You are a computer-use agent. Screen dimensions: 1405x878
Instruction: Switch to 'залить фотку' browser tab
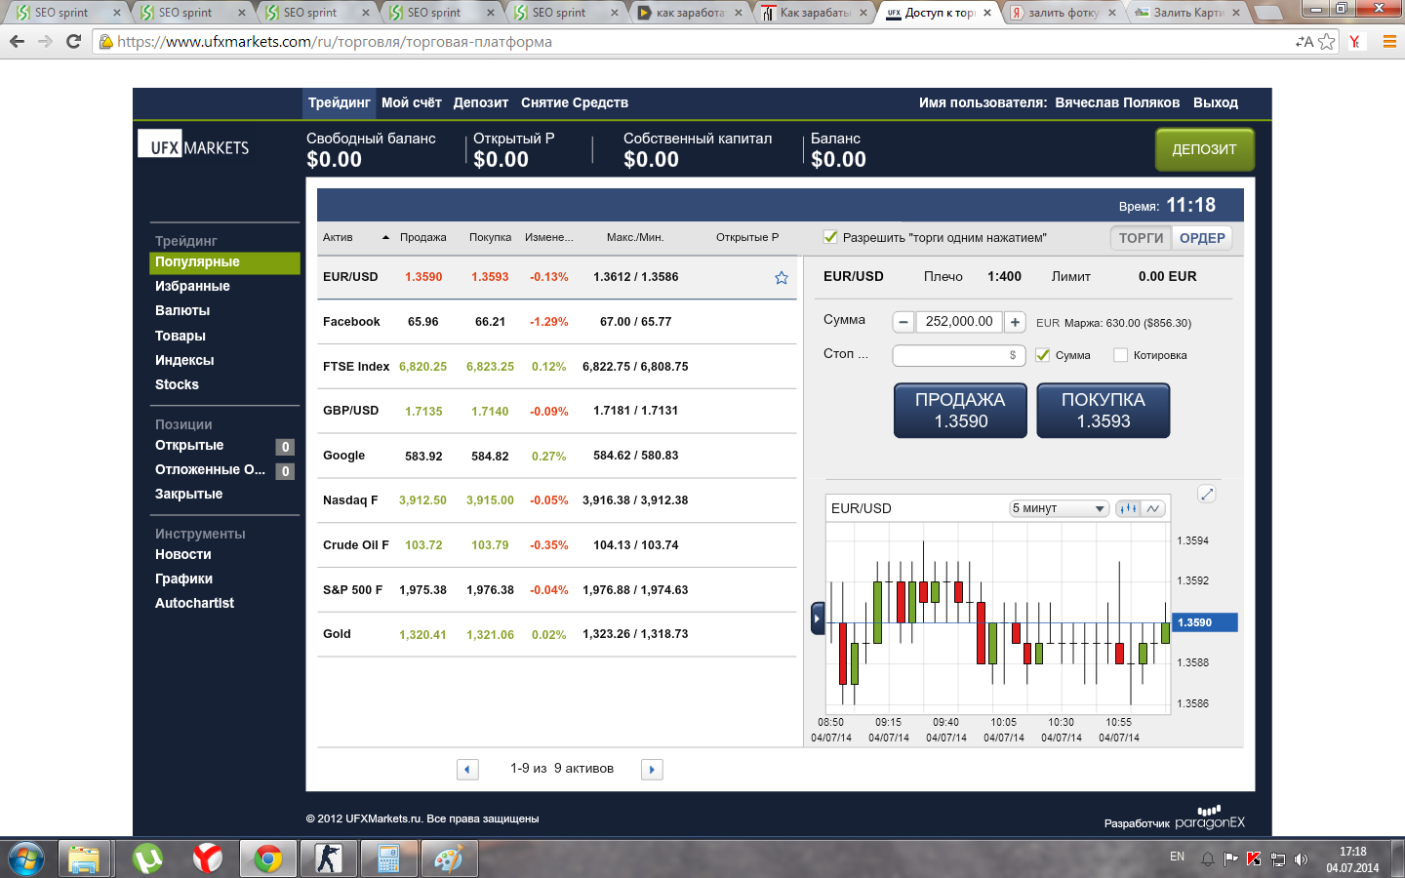point(1063,13)
